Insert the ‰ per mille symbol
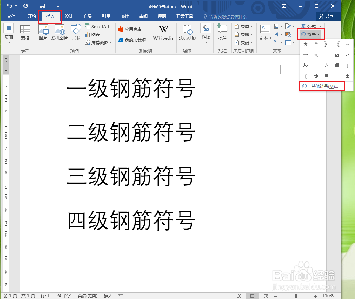 point(305,65)
